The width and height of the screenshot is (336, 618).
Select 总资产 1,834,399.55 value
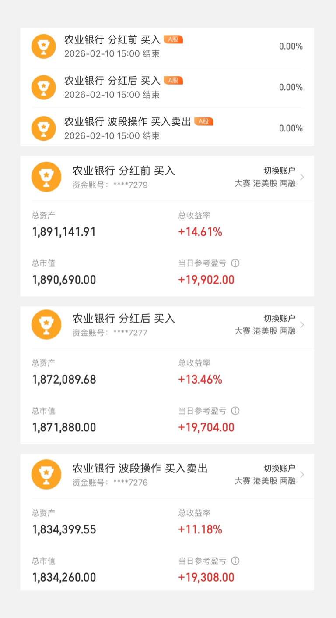point(64,529)
